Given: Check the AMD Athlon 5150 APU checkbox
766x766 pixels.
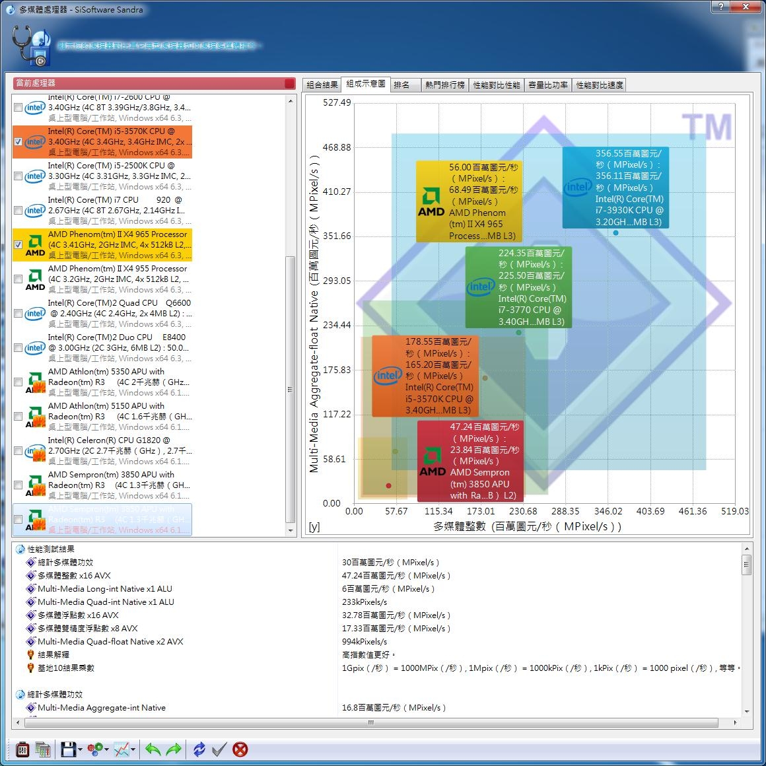Looking at the screenshot, I should pyautogui.click(x=18, y=416).
